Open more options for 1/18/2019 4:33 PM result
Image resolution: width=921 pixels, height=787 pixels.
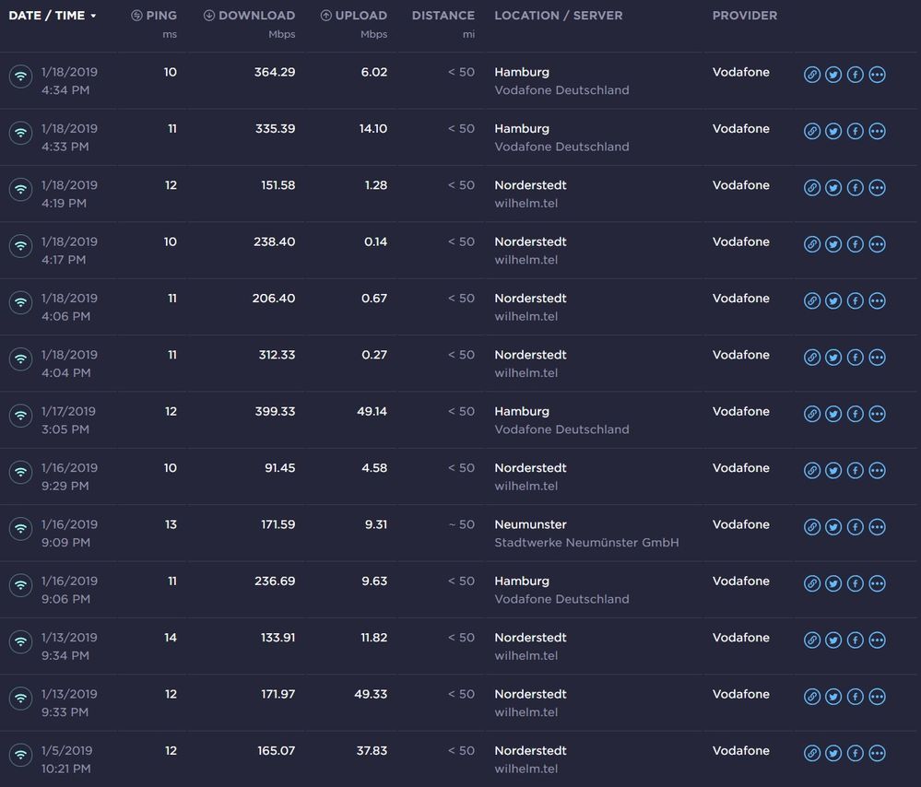click(x=877, y=131)
